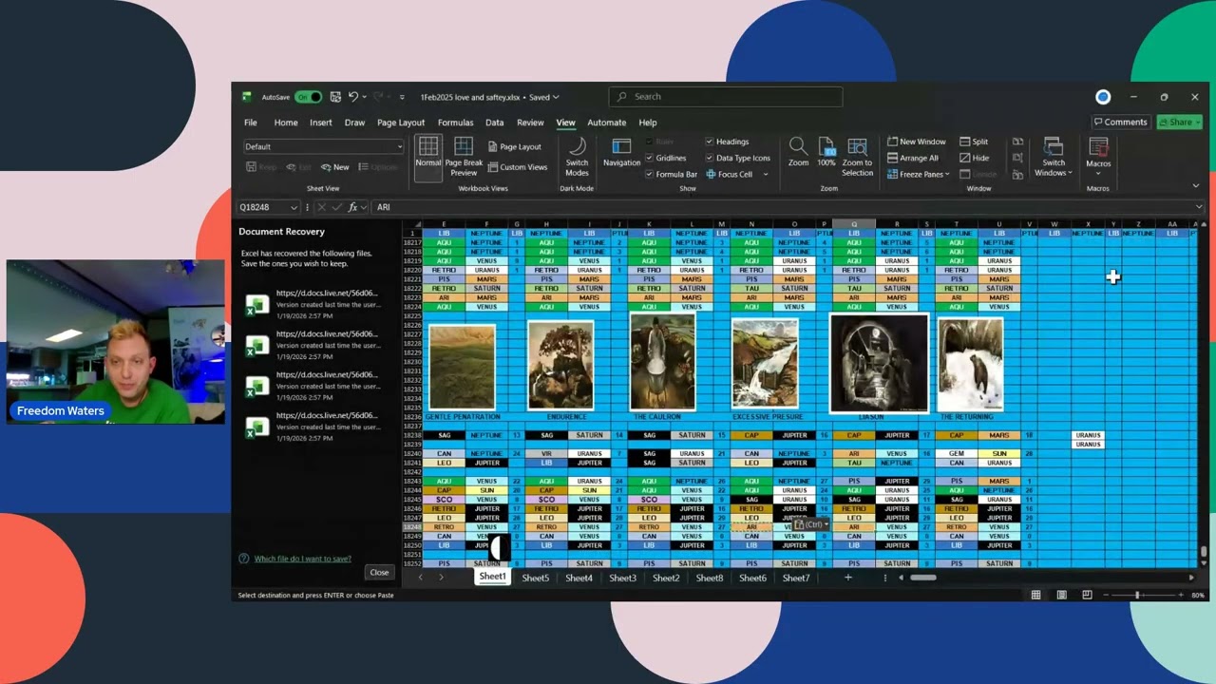This screenshot has width=1216, height=684.
Task: Click the Normal view status bar icon
Action: pos(1035,596)
